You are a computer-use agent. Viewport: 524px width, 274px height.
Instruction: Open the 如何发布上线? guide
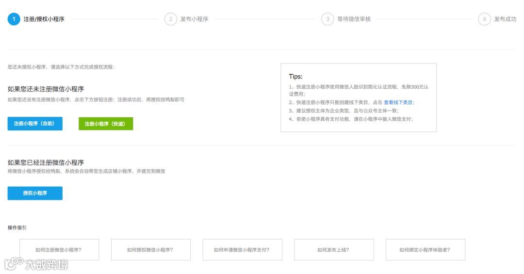coord(334,250)
